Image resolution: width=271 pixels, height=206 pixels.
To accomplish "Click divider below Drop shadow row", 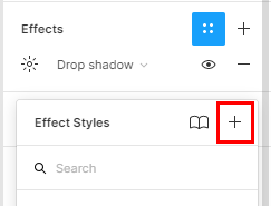I will tap(133, 92).
